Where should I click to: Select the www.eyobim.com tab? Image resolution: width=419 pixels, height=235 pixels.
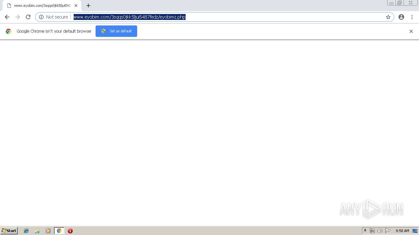42,6
